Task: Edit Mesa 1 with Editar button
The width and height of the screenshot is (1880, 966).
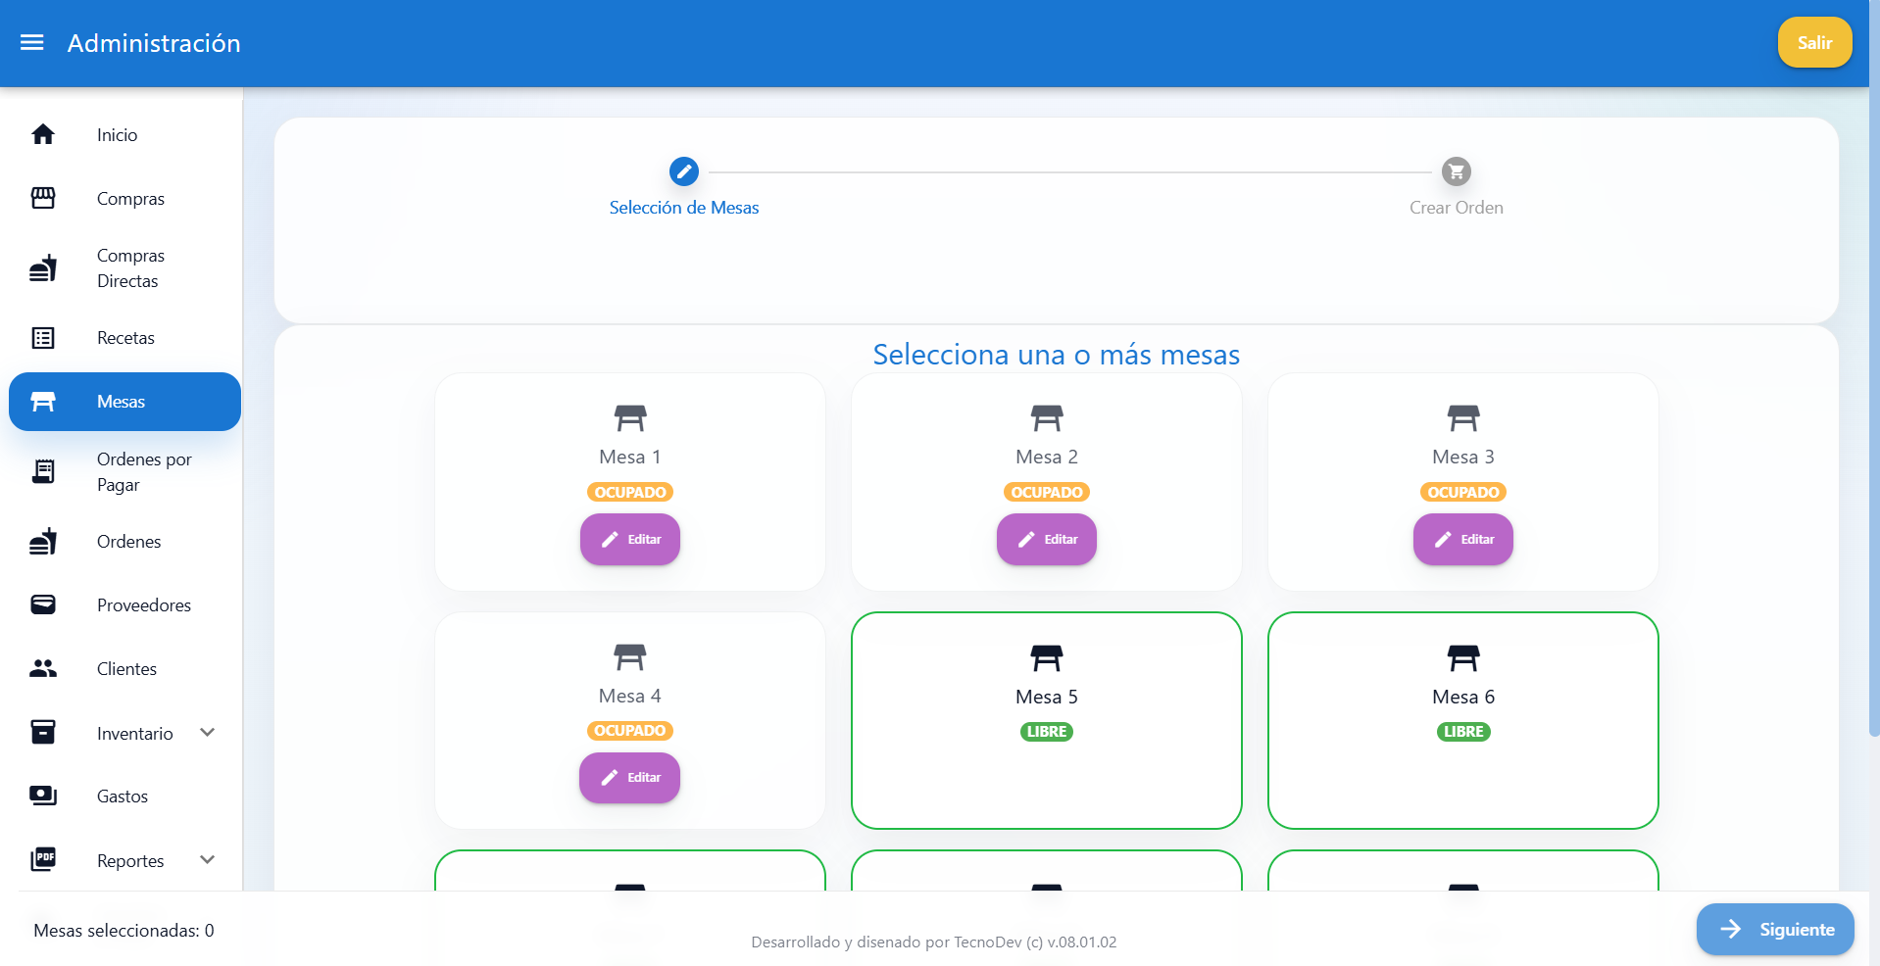Action: pos(630,539)
